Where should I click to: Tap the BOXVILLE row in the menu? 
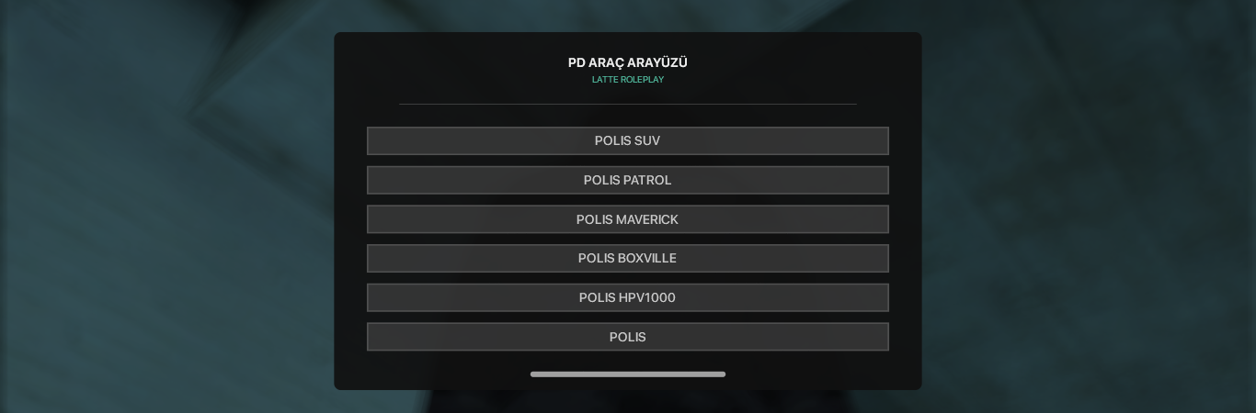pos(627,258)
